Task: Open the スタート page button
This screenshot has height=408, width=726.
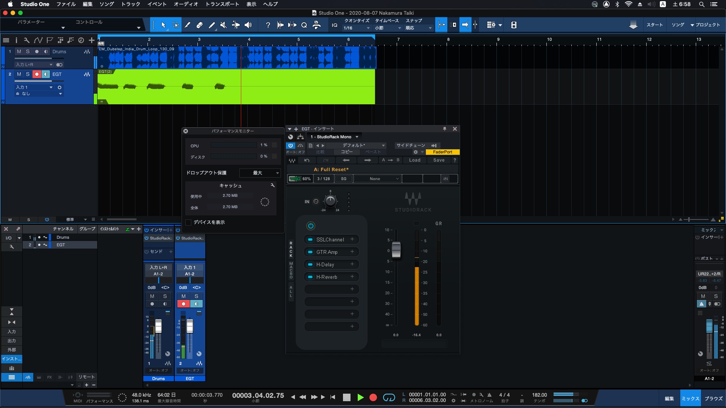Action: (655, 25)
